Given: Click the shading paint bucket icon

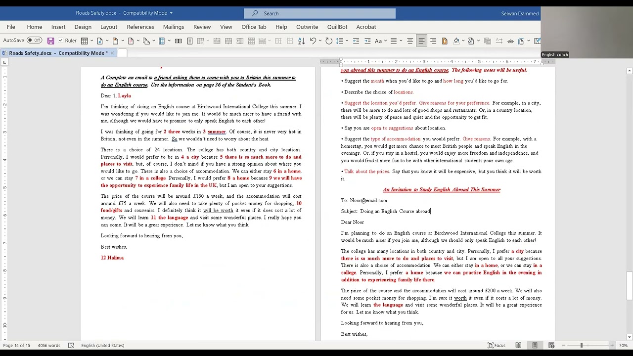Looking at the screenshot, I should coord(456,41).
